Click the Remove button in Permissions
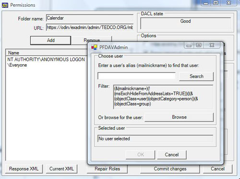The width and height of the screenshot is (240, 179). 92,40
